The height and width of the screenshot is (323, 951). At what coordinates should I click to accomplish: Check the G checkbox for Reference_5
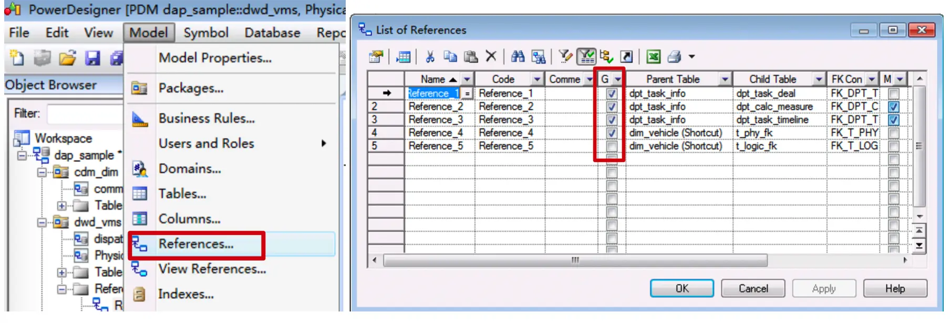pyautogui.click(x=612, y=146)
